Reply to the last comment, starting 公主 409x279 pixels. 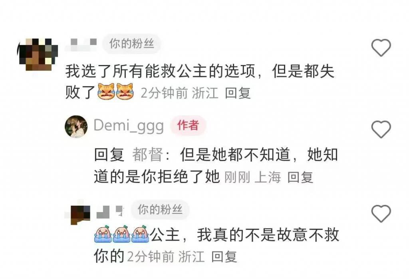[224, 257]
